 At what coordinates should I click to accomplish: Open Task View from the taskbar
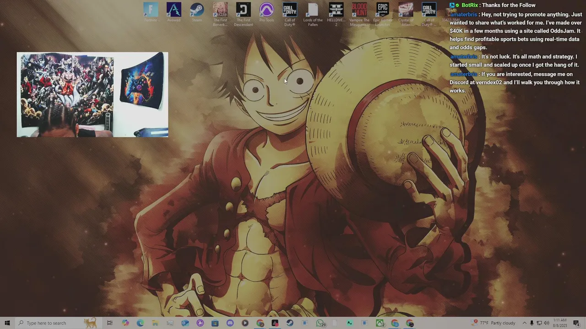click(x=109, y=323)
